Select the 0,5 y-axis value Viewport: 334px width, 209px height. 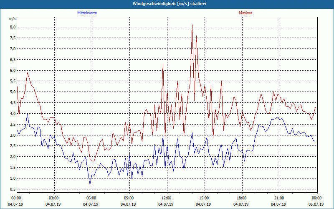[x=13, y=189]
